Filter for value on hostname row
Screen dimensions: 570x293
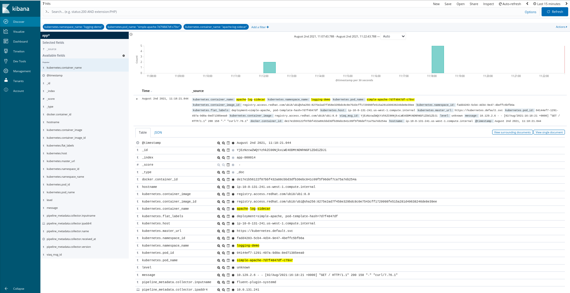click(x=219, y=187)
